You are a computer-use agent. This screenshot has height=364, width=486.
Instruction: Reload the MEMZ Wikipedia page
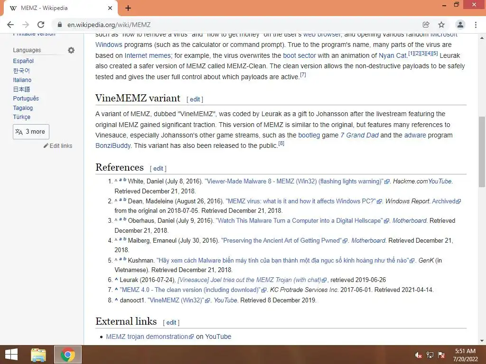pyautogui.click(x=41, y=25)
